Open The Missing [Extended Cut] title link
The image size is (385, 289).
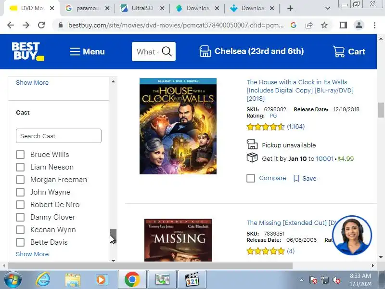coord(291,223)
